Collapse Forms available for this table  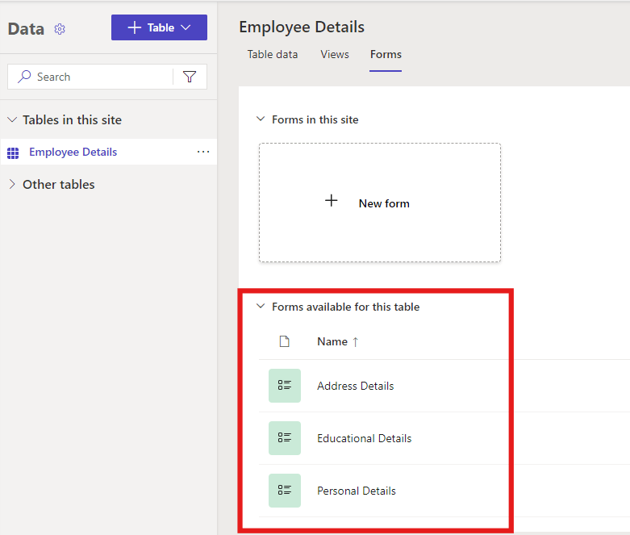point(261,307)
